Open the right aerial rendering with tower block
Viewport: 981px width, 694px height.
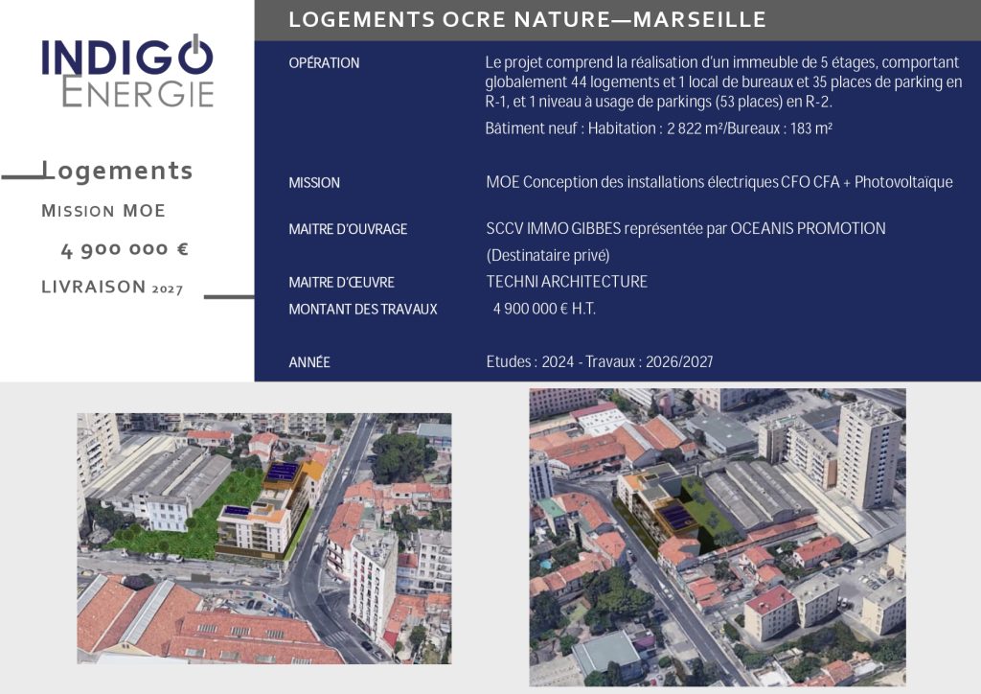tap(718, 537)
